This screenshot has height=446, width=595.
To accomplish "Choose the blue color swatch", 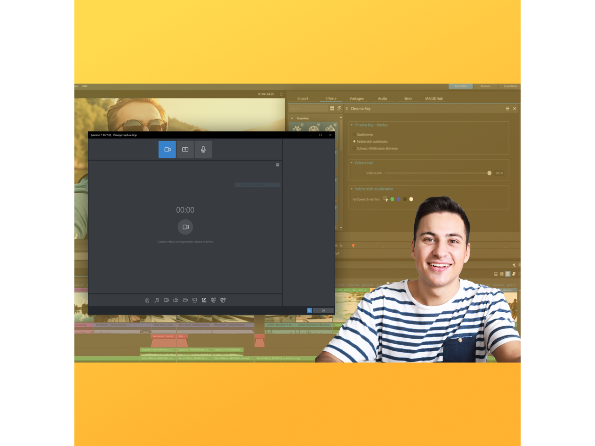I will (x=398, y=199).
